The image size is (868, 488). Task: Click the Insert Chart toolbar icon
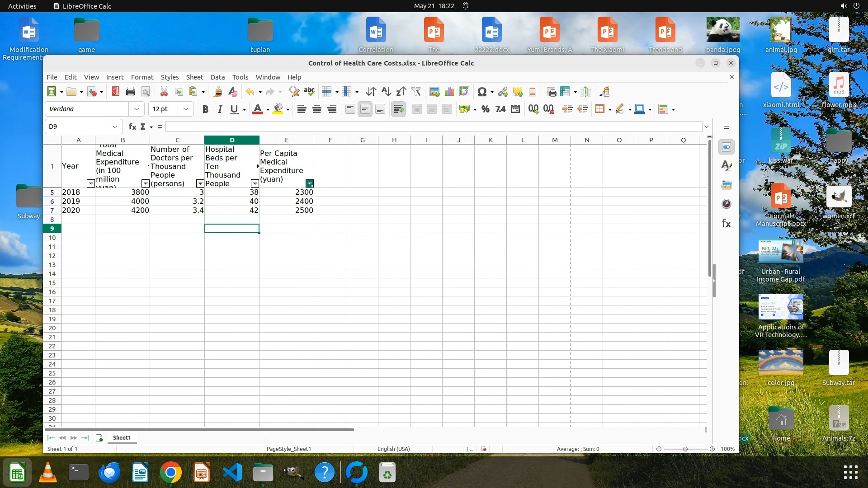tap(449, 92)
